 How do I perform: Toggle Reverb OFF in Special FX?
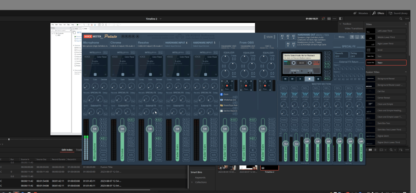[x=341, y=55]
